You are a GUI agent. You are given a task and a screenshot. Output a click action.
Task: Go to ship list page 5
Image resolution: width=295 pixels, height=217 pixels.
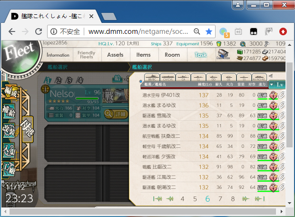(x=195, y=199)
